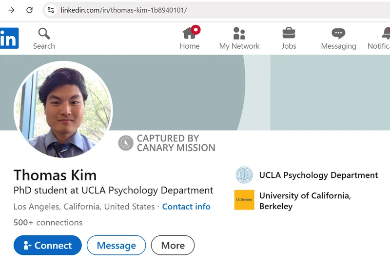Click the Message button
Viewport: 390px width, 268px height.
116,246
